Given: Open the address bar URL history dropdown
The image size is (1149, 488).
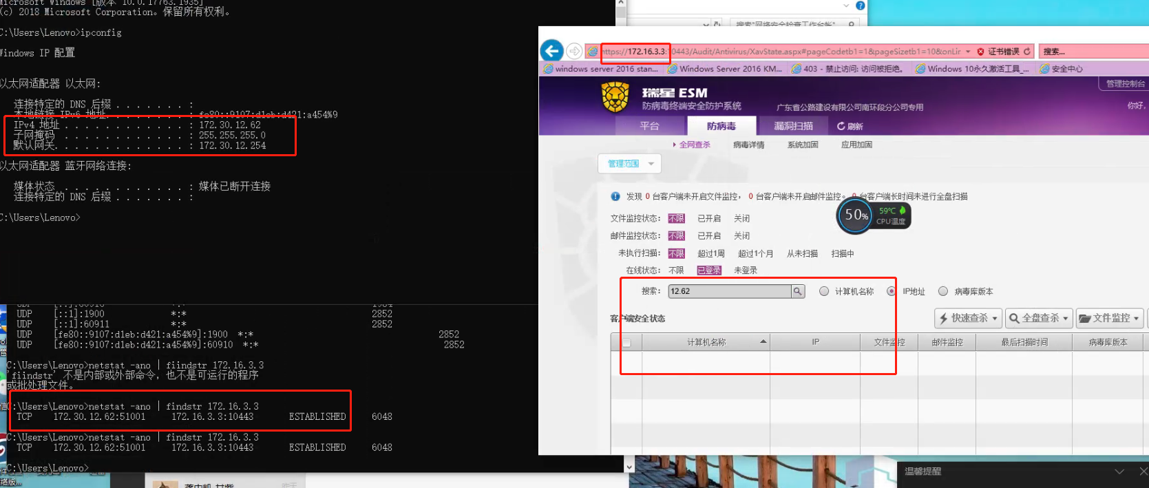Looking at the screenshot, I should (968, 52).
